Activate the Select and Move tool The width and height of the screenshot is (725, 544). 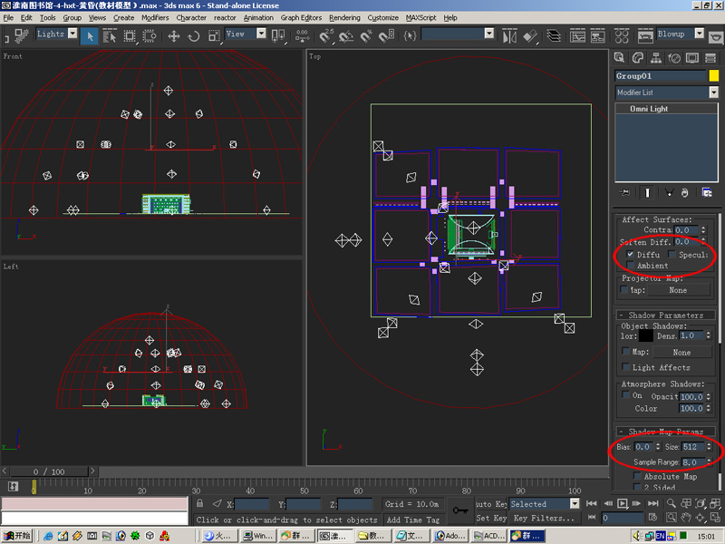174,36
